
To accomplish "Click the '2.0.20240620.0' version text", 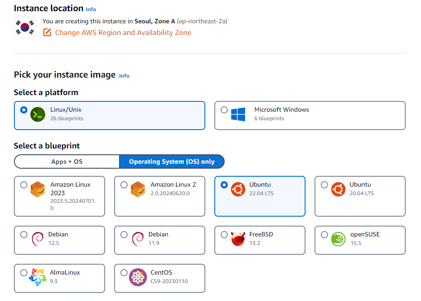I will [170, 193].
